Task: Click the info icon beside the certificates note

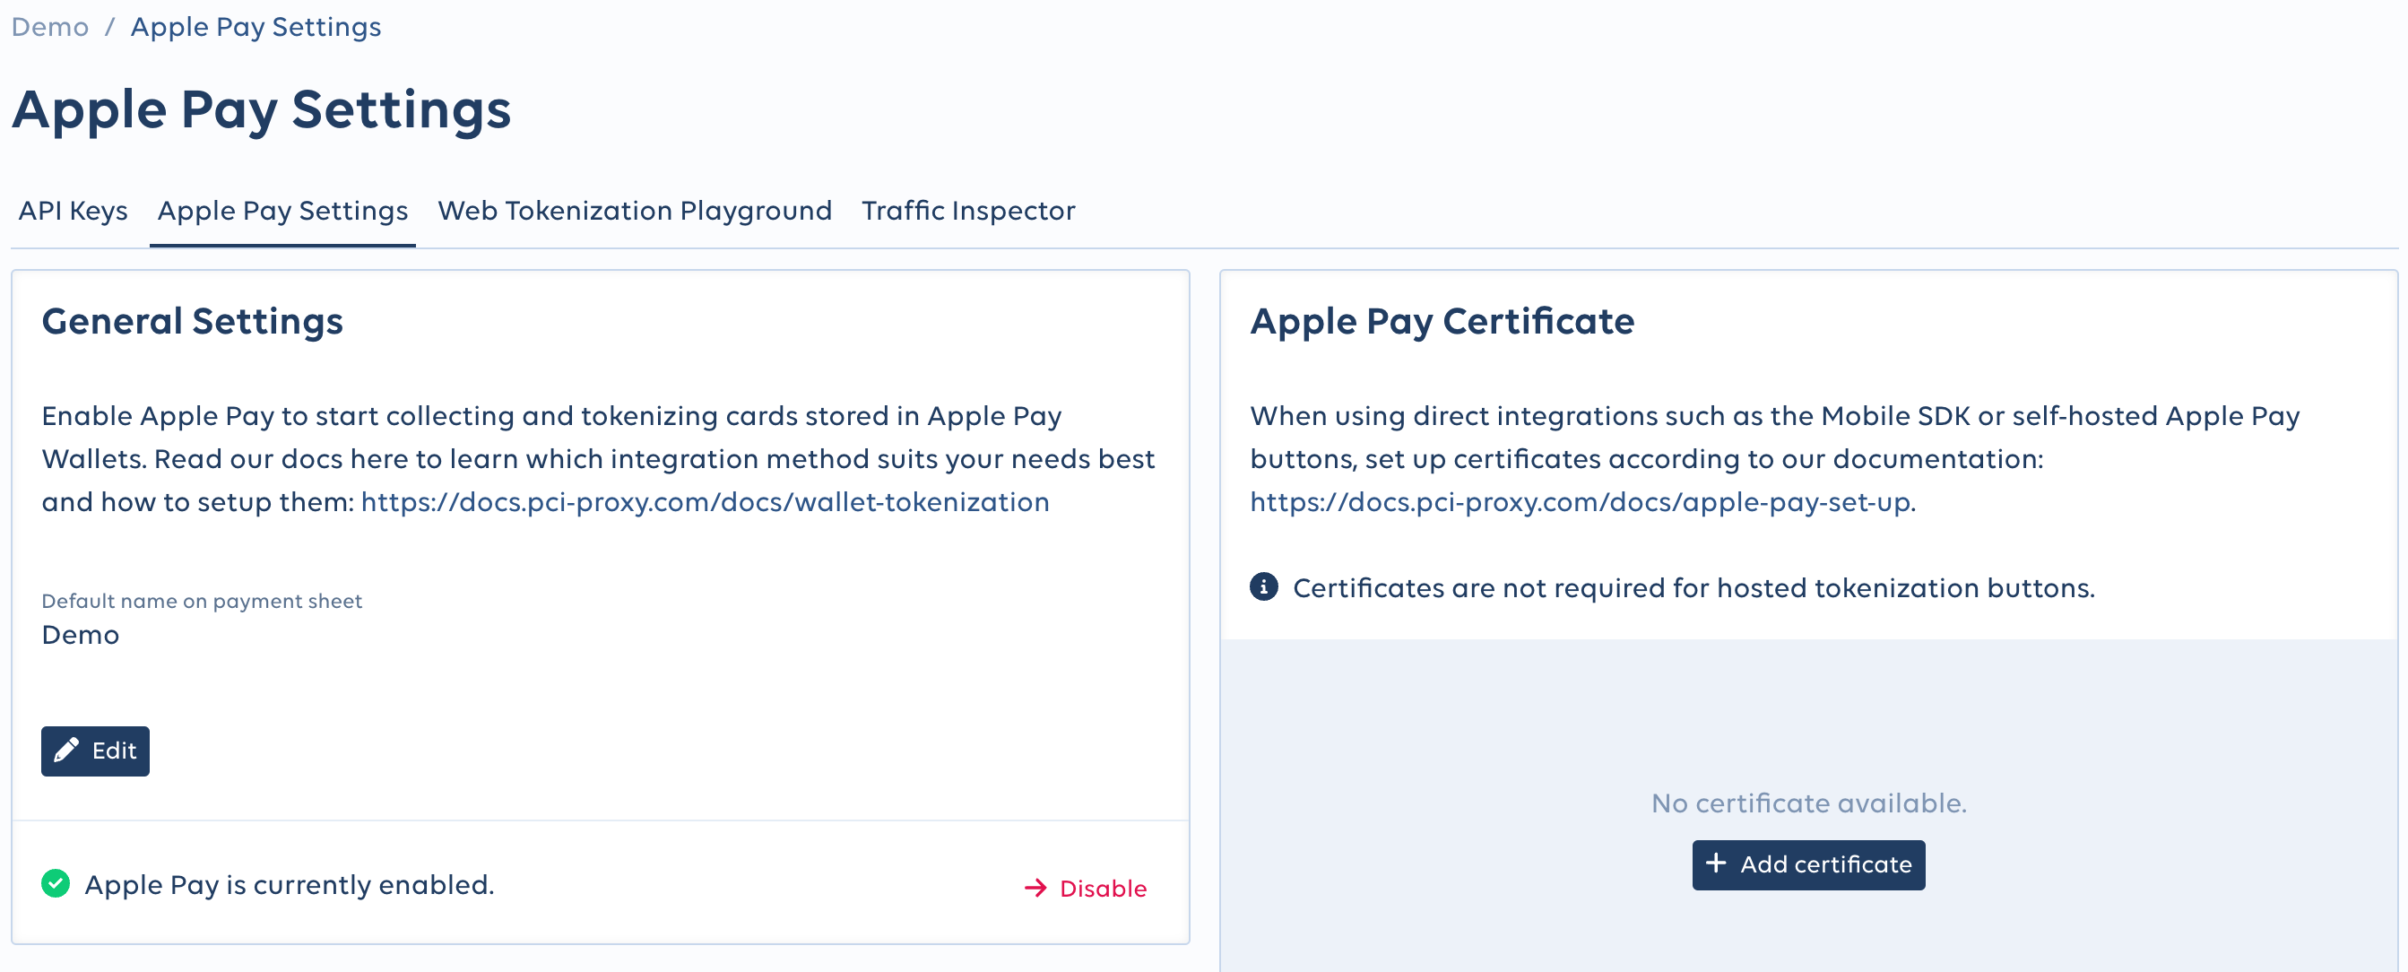Action: (1264, 587)
